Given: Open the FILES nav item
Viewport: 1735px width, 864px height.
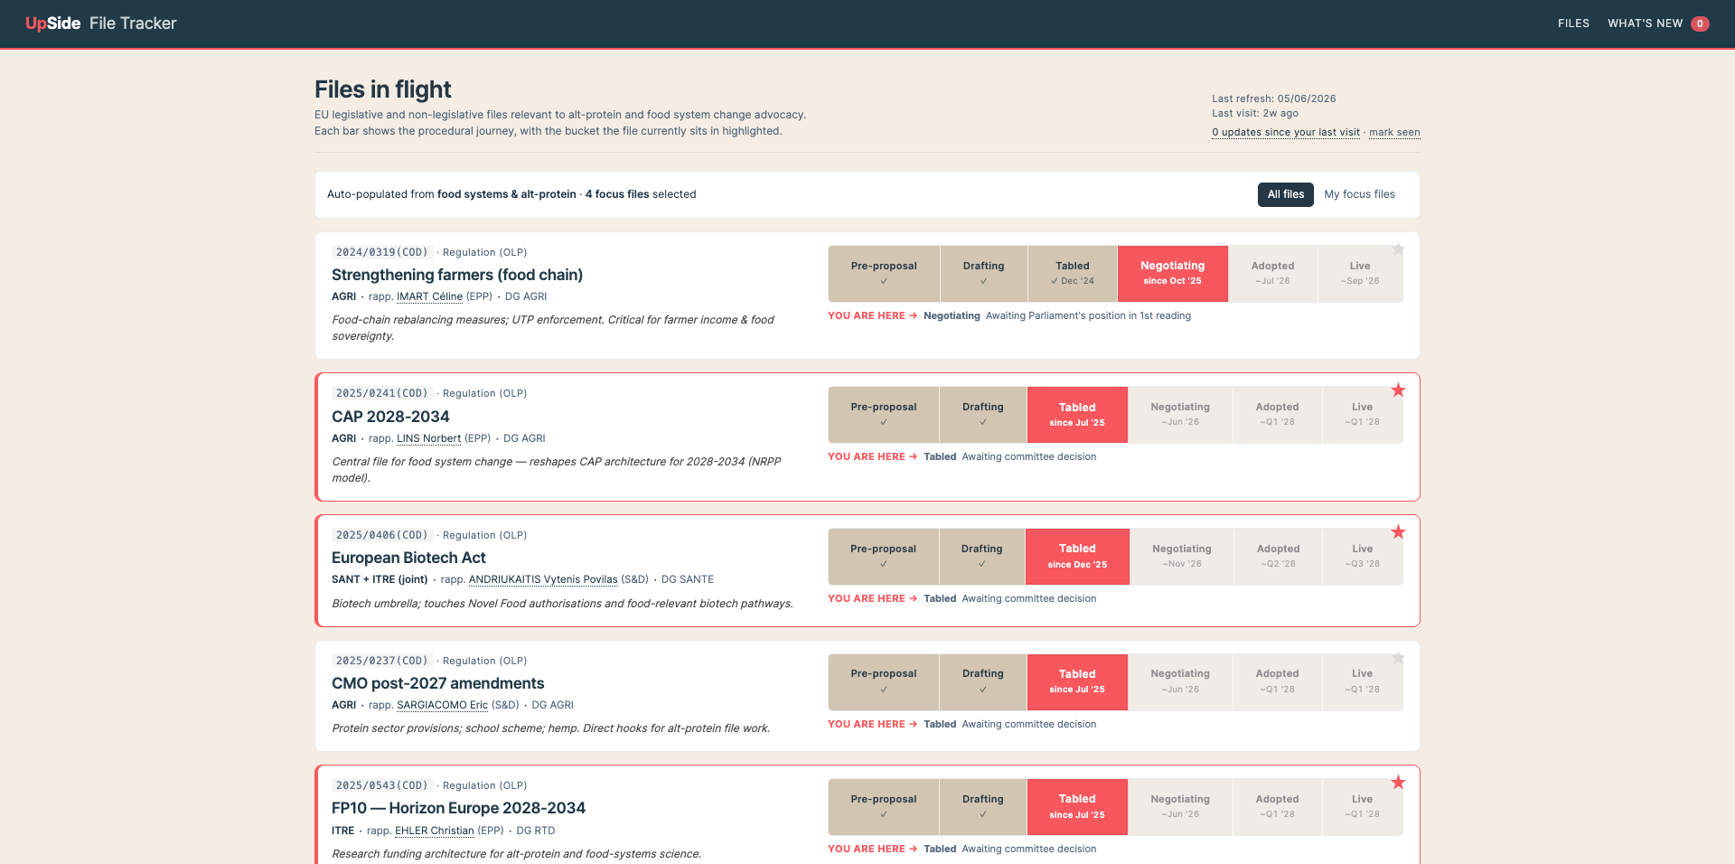Looking at the screenshot, I should 1573,23.
